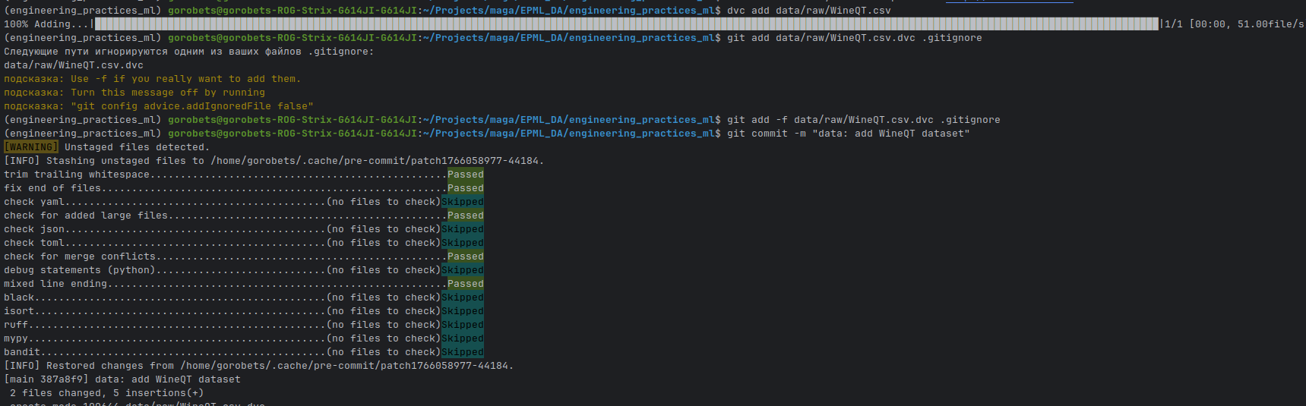Click Passed status for check for added large files
Viewport: 1306px width, 406px height.
point(465,216)
